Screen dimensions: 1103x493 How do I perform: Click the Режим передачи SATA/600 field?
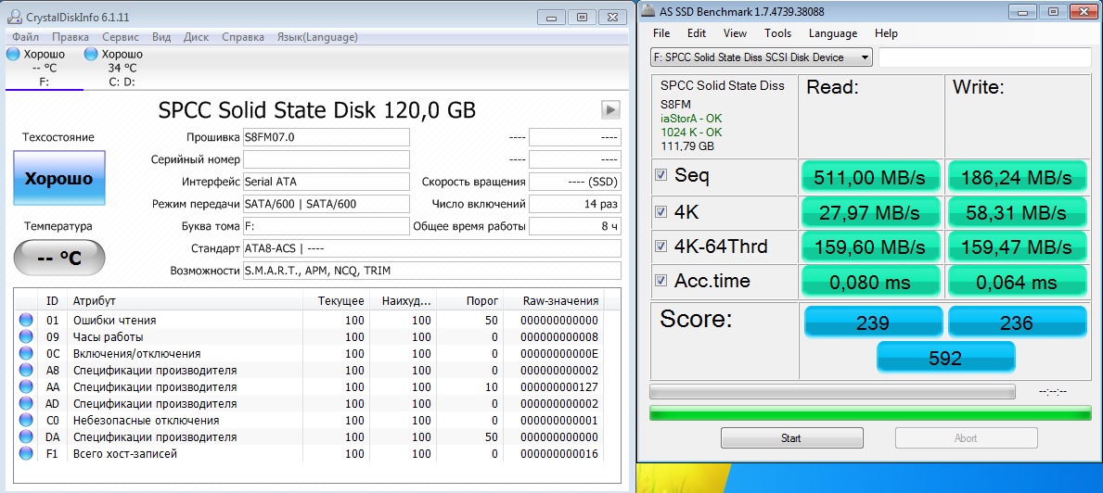click(x=327, y=205)
